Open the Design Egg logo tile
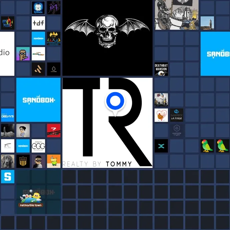 38,146
